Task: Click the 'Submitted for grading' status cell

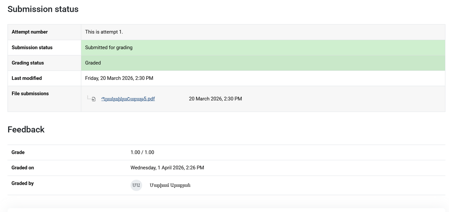Action: click(x=263, y=48)
